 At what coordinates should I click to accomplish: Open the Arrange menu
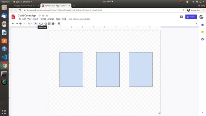[51, 19]
